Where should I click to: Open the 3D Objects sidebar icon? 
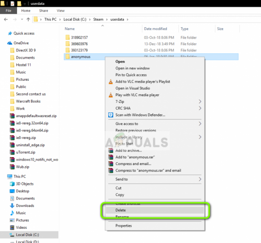(x=12, y=184)
